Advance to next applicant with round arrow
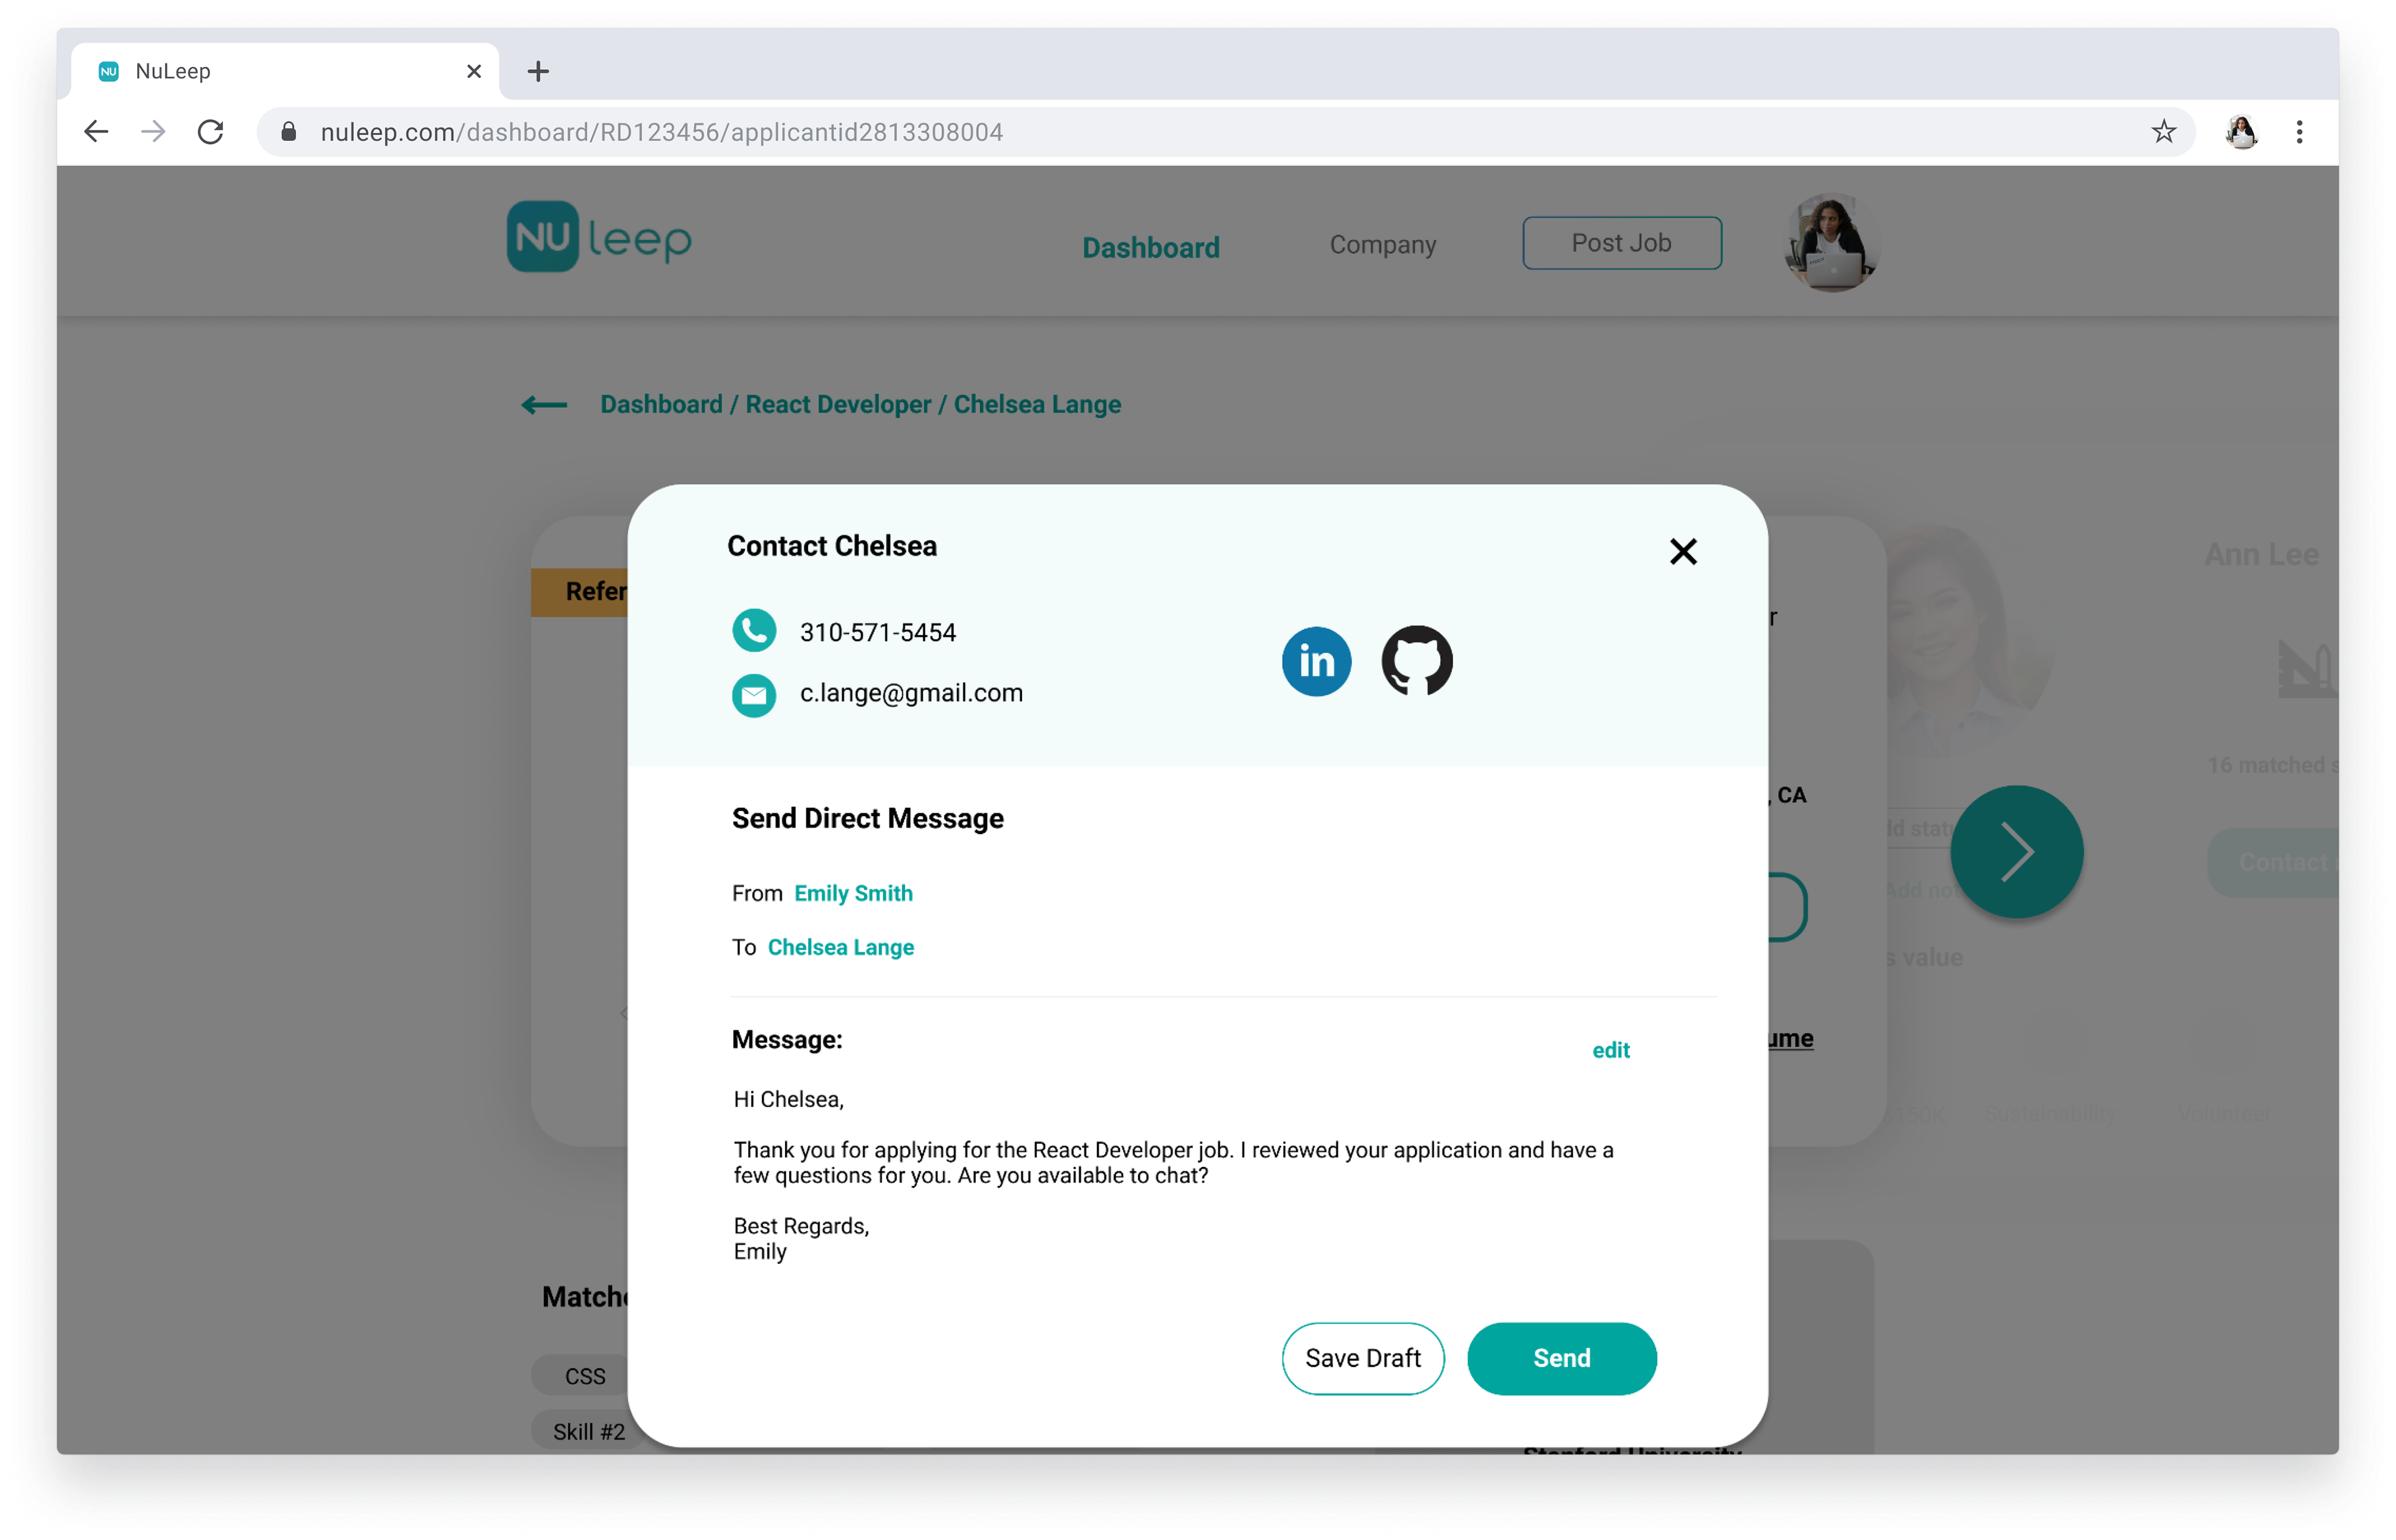The width and height of the screenshot is (2396, 1540). click(x=2016, y=852)
